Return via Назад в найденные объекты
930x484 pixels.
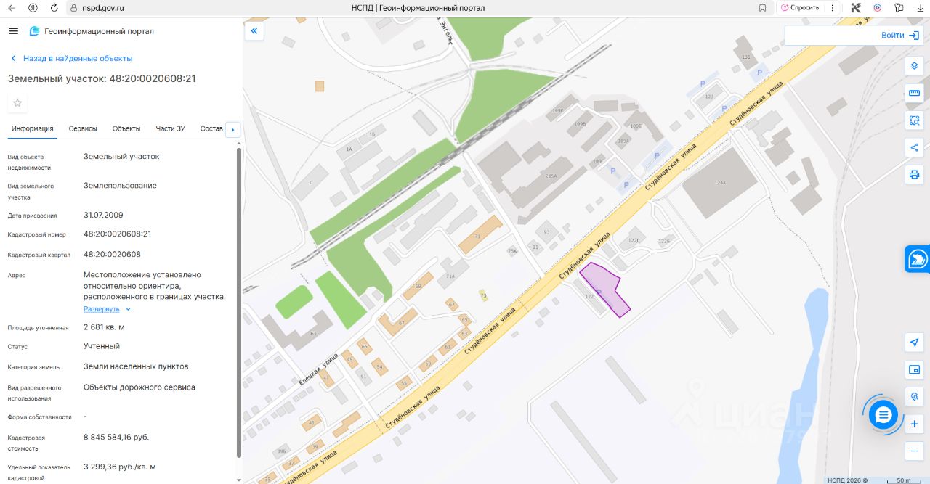tap(70, 58)
